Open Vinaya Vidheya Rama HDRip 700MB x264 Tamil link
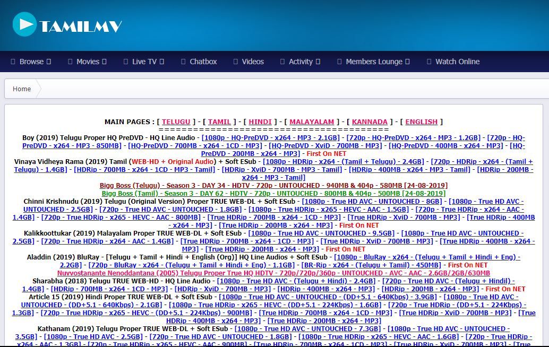Viewport: 549px width, 347px height. click(x=144, y=170)
